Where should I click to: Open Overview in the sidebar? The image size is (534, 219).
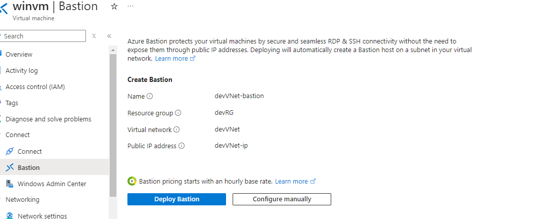pos(19,55)
